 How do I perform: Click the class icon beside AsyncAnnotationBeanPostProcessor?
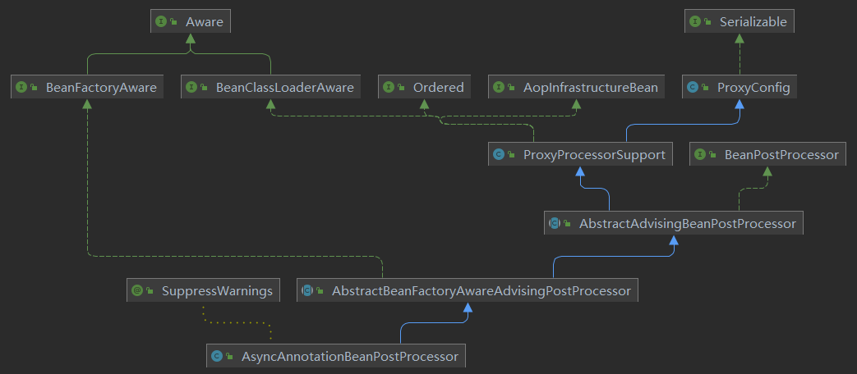(217, 356)
